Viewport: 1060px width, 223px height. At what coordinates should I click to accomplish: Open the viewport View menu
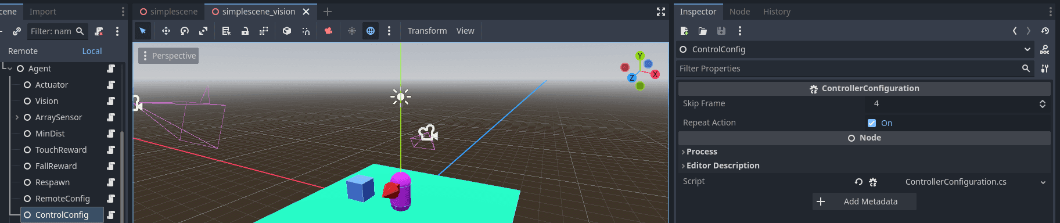point(465,31)
